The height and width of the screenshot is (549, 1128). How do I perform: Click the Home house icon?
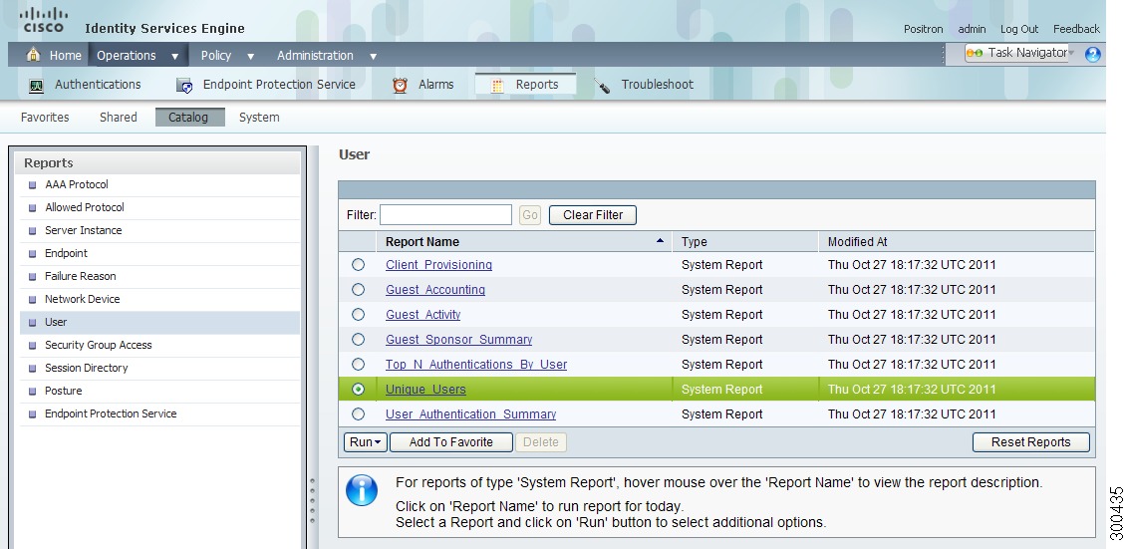32,55
